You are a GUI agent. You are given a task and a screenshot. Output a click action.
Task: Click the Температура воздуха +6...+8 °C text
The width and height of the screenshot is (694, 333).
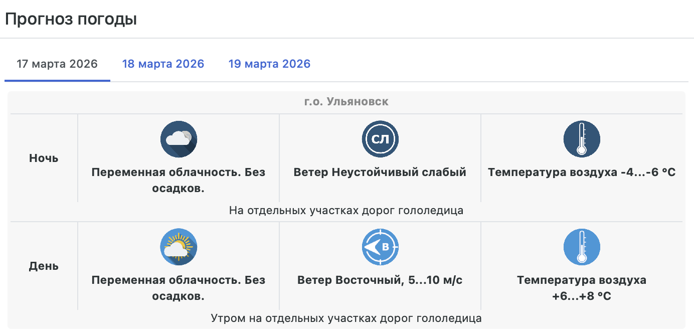(x=582, y=288)
